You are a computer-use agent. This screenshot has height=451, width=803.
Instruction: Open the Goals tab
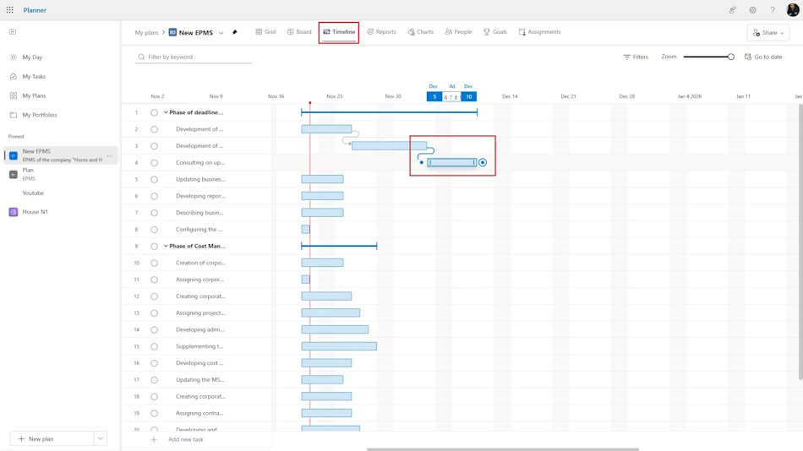(495, 32)
